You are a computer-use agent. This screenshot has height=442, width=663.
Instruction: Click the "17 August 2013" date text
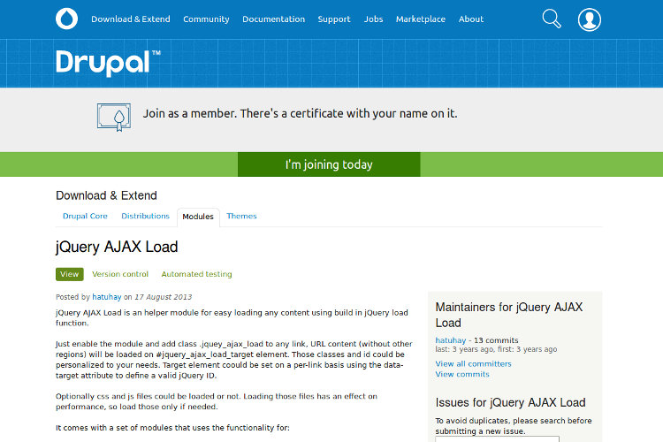point(164,297)
